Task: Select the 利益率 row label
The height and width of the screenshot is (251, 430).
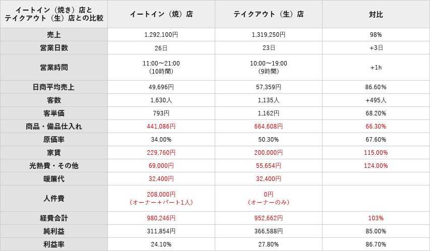Action: (x=54, y=244)
